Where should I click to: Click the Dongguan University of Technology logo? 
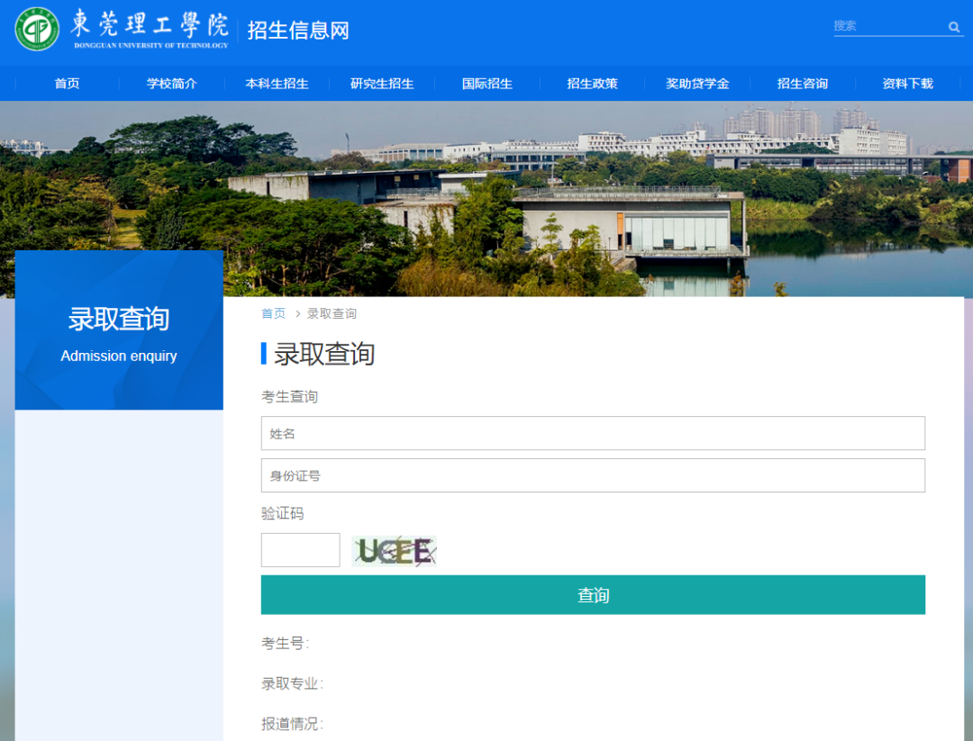37,30
